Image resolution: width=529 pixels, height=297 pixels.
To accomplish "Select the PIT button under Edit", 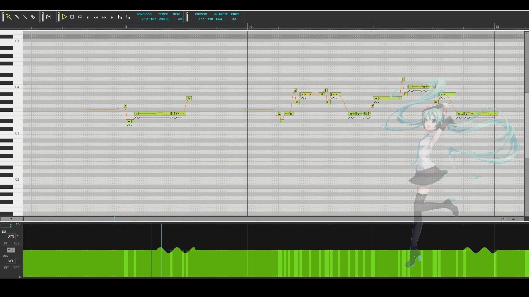I will coord(6,243).
